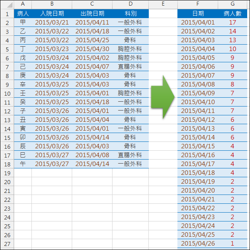Click discharge date 2015/04/08 in column C
The width and height of the screenshot is (250, 250).
click(x=92, y=155)
